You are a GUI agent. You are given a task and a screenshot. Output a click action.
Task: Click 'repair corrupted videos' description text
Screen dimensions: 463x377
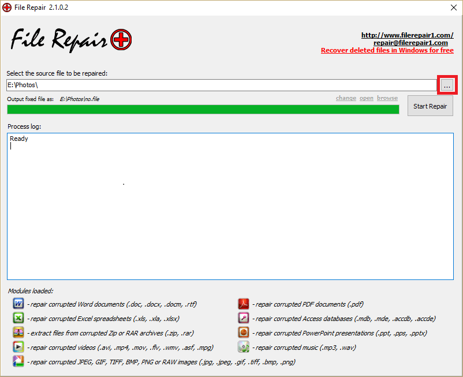[120, 348]
